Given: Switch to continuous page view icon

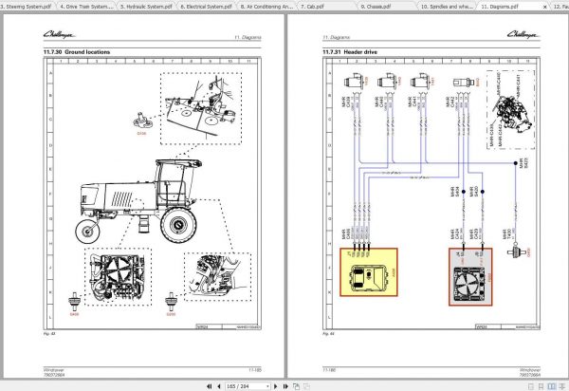Looking at the screenshot, I should tap(541, 386).
